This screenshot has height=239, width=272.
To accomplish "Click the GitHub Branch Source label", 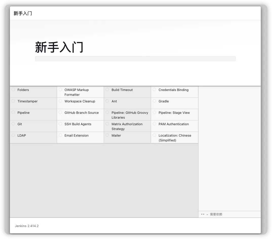I will pyautogui.click(x=82, y=113).
